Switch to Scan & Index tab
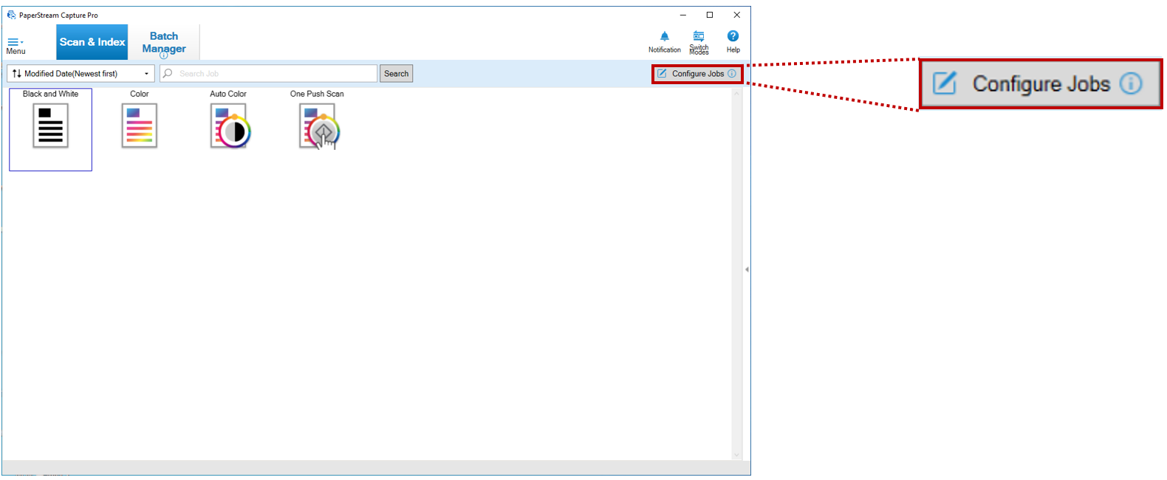 92,42
